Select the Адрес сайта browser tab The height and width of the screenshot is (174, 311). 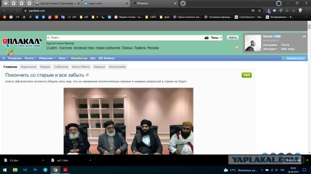click(x=105, y=3)
